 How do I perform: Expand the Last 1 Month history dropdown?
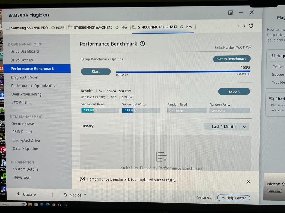point(227,127)
